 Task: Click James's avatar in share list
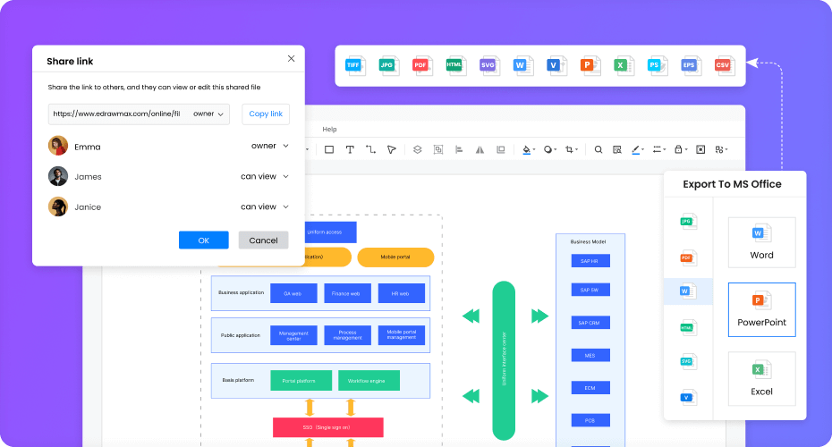58,176
